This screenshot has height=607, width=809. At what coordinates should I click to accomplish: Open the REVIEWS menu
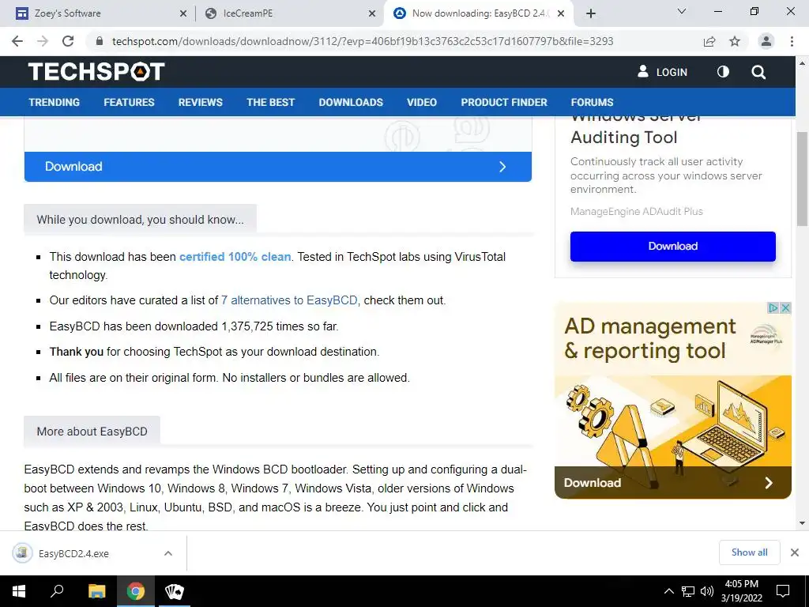tap(200, 102)
